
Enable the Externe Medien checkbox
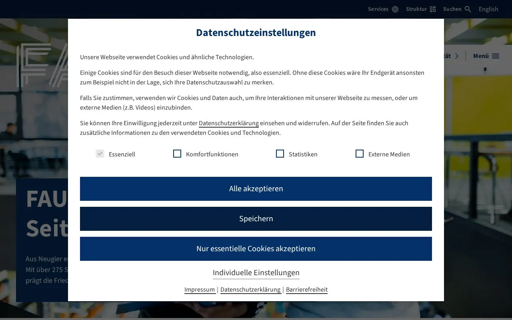point(360,154)
